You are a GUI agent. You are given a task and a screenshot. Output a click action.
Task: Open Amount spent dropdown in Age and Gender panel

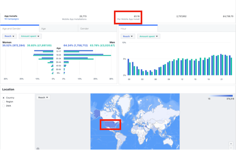30,36
